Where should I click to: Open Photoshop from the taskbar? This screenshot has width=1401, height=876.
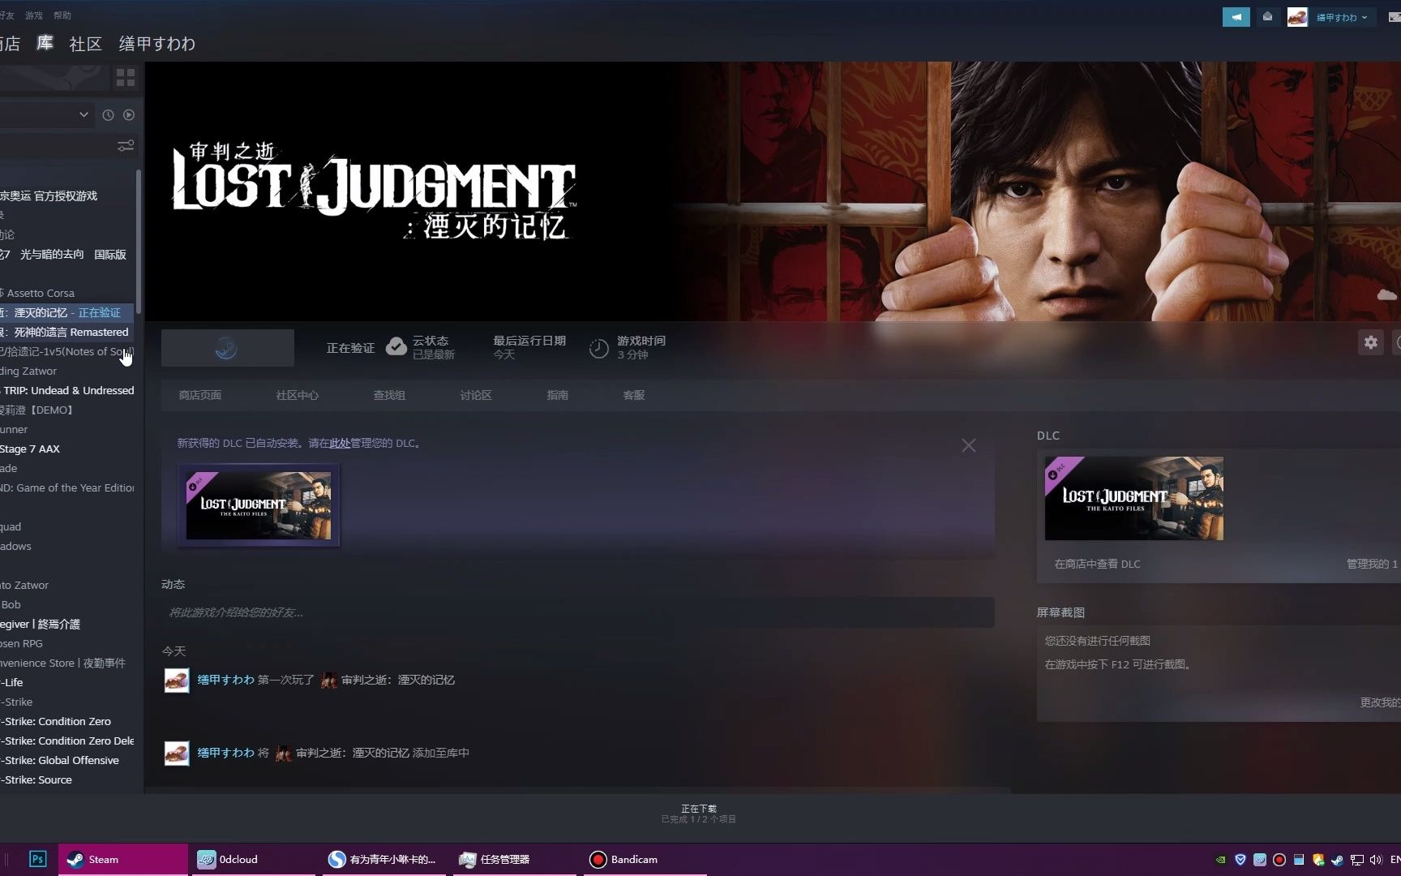(37, 859)
